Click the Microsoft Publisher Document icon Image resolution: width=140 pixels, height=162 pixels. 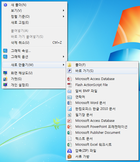click(70, 133)
